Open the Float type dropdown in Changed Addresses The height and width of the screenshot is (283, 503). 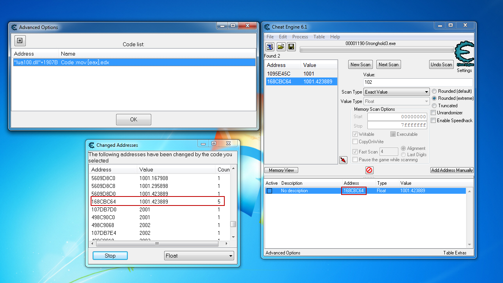[x=199, y=256]
